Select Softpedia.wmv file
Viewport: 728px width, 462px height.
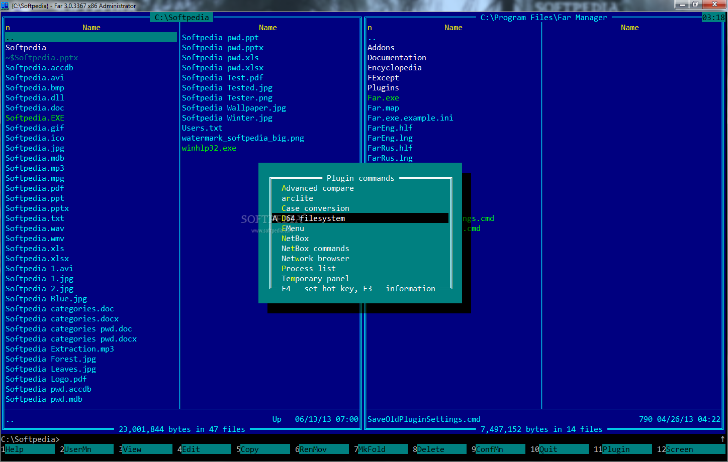35,239
